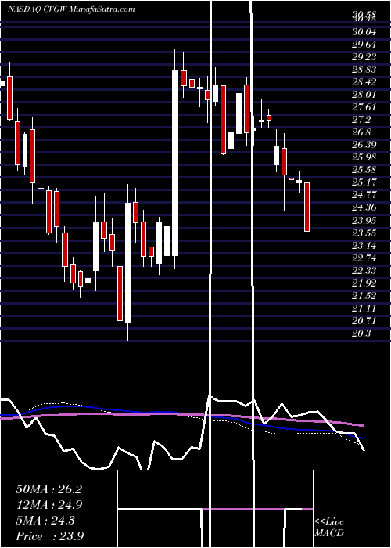This screenshot has width=391, height=548.
Task: Click the 23.55 price axis label
Action: pyautogui.click(x=364, y=233)
